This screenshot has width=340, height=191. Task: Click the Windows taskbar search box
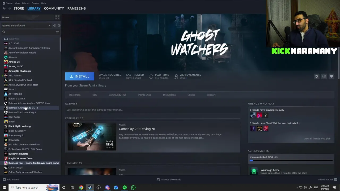coord(34,188)
